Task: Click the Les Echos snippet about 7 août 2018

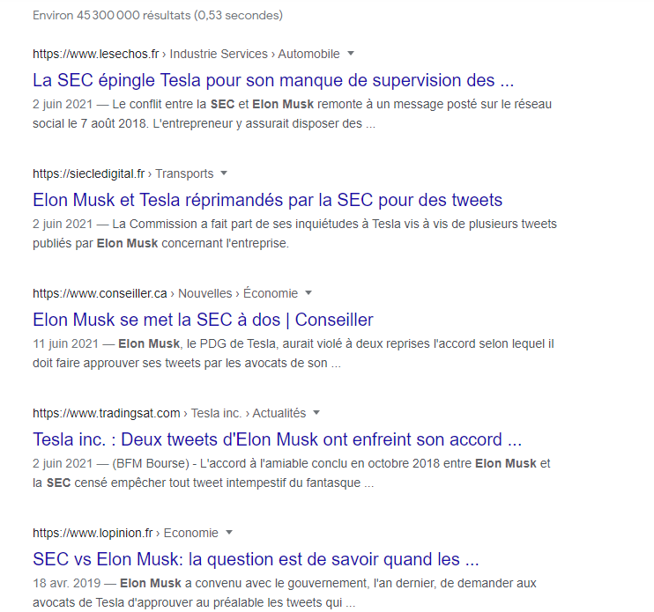Action: (x=292, y=114)
